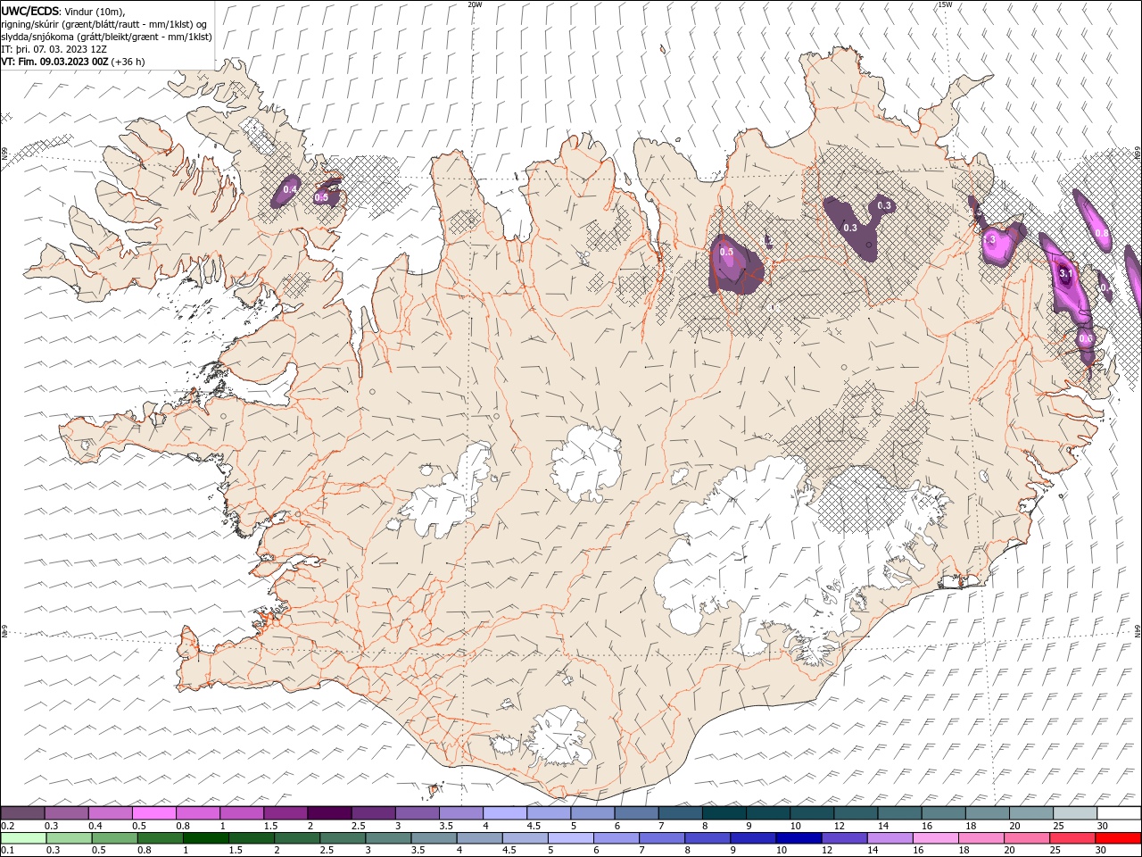
Task: Choose the upper legend swatch labeled 14
Action: click(899, 812)
